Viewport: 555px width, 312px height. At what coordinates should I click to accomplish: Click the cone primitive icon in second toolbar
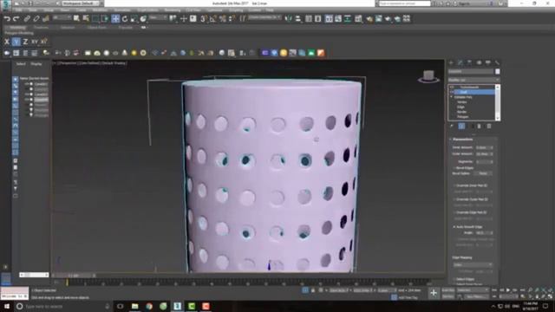[125, 53]
